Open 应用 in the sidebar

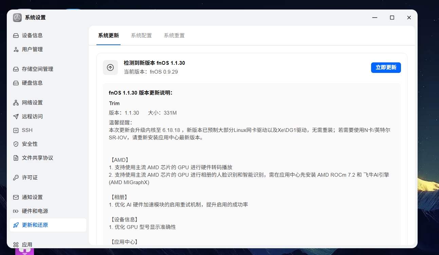[48, 244]
